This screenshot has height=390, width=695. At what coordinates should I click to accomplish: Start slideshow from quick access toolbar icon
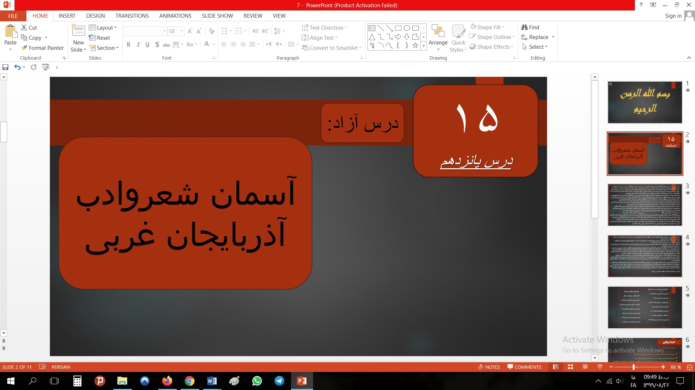coord(46,67)
